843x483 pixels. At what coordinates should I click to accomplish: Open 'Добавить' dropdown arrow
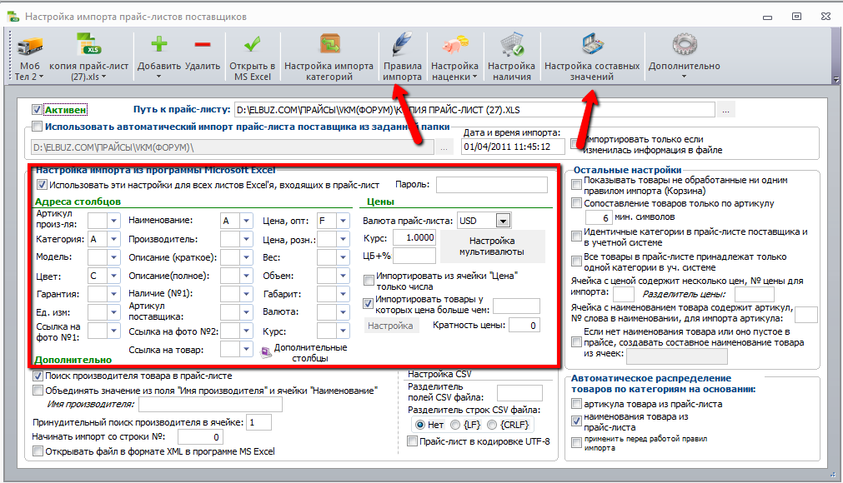tap(158, 77)
